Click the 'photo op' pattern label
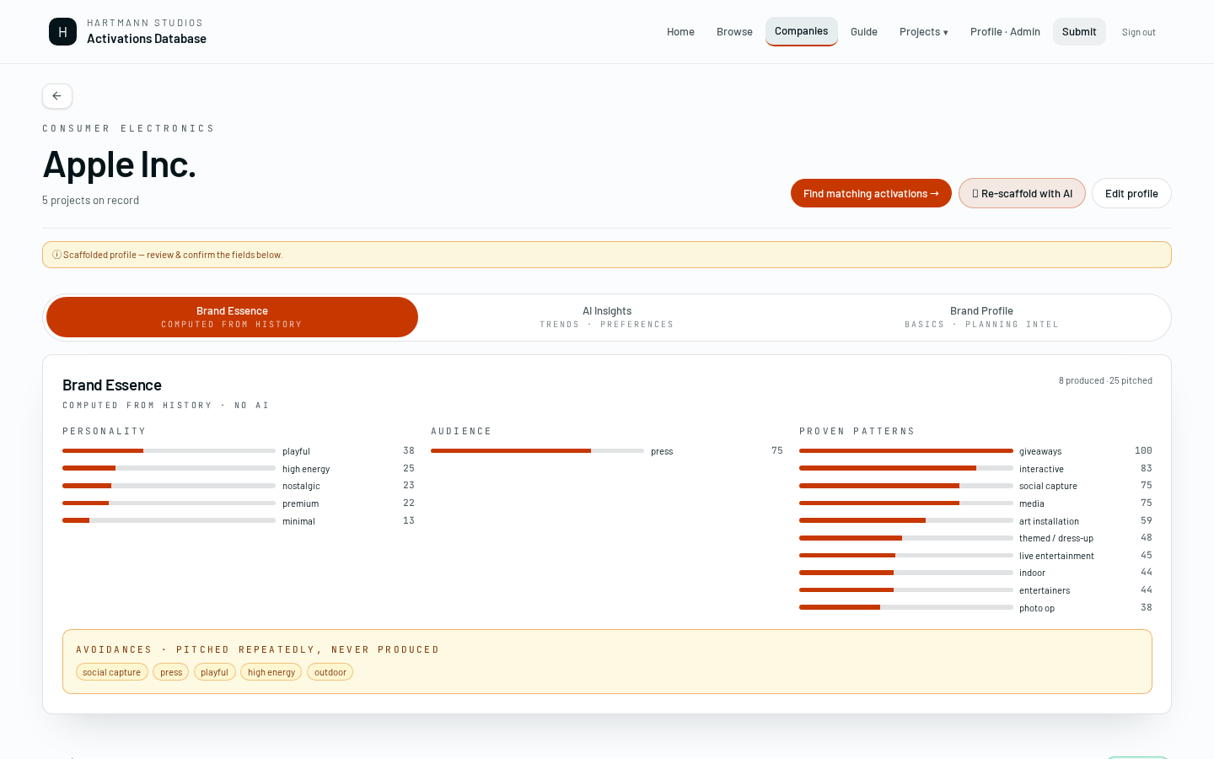The image size is (1214, 759). coord(1037,609)
